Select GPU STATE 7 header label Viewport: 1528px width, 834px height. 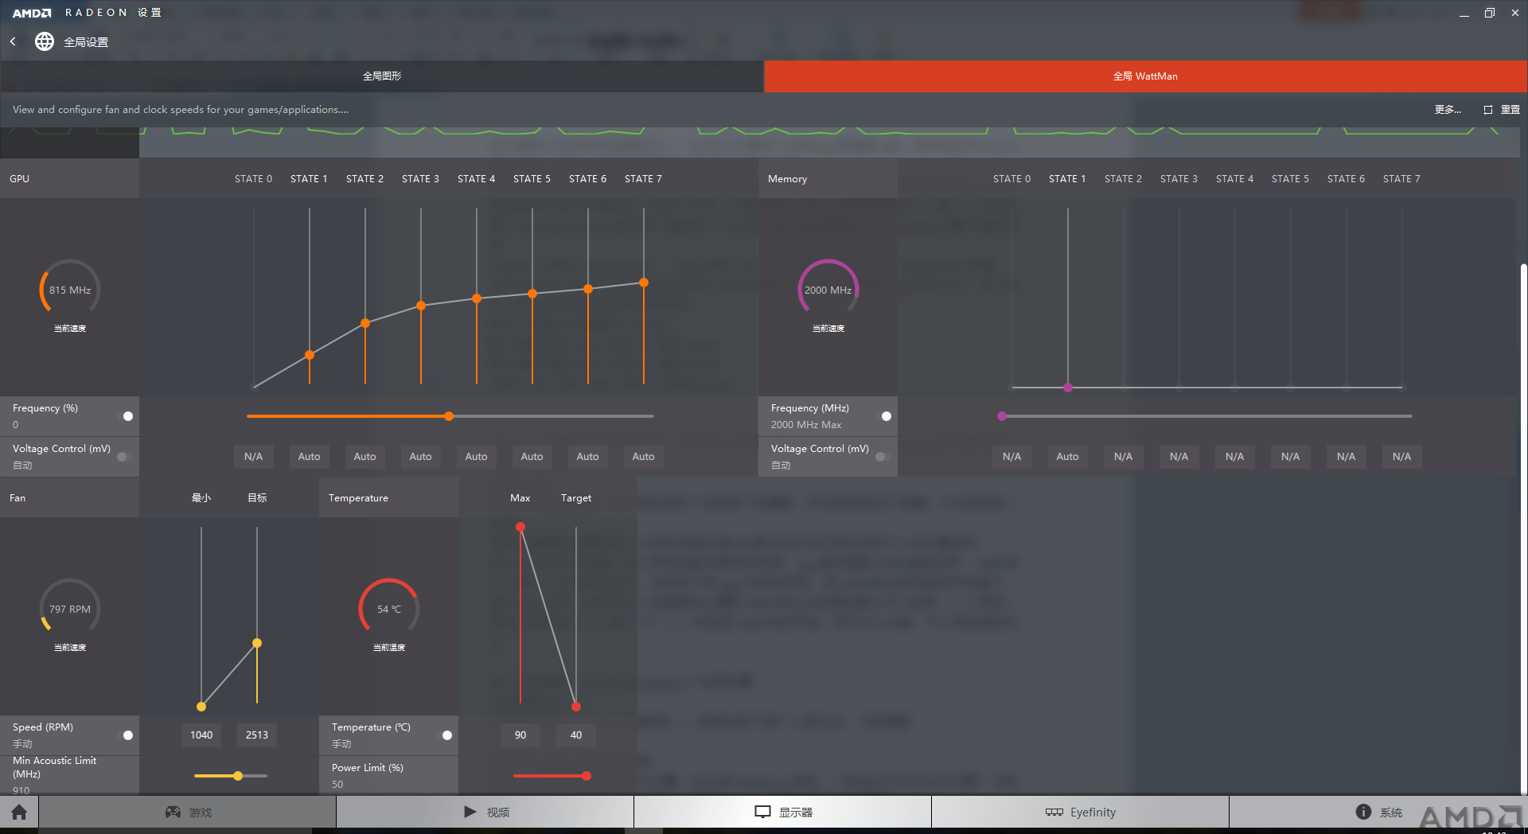(x=643, y=179)
